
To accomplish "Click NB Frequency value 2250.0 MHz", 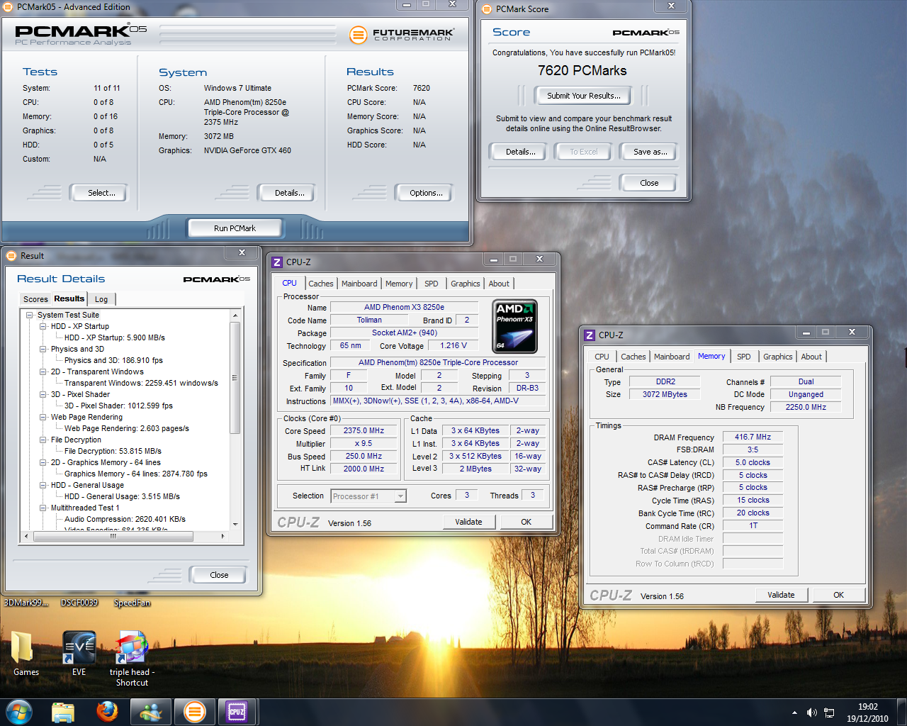I will (x=806, y=408).
